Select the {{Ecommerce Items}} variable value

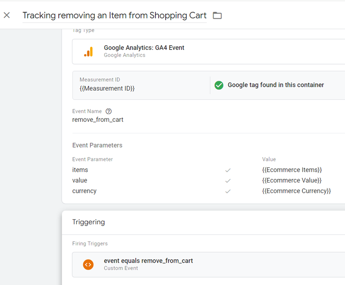(x=292, y=170)
